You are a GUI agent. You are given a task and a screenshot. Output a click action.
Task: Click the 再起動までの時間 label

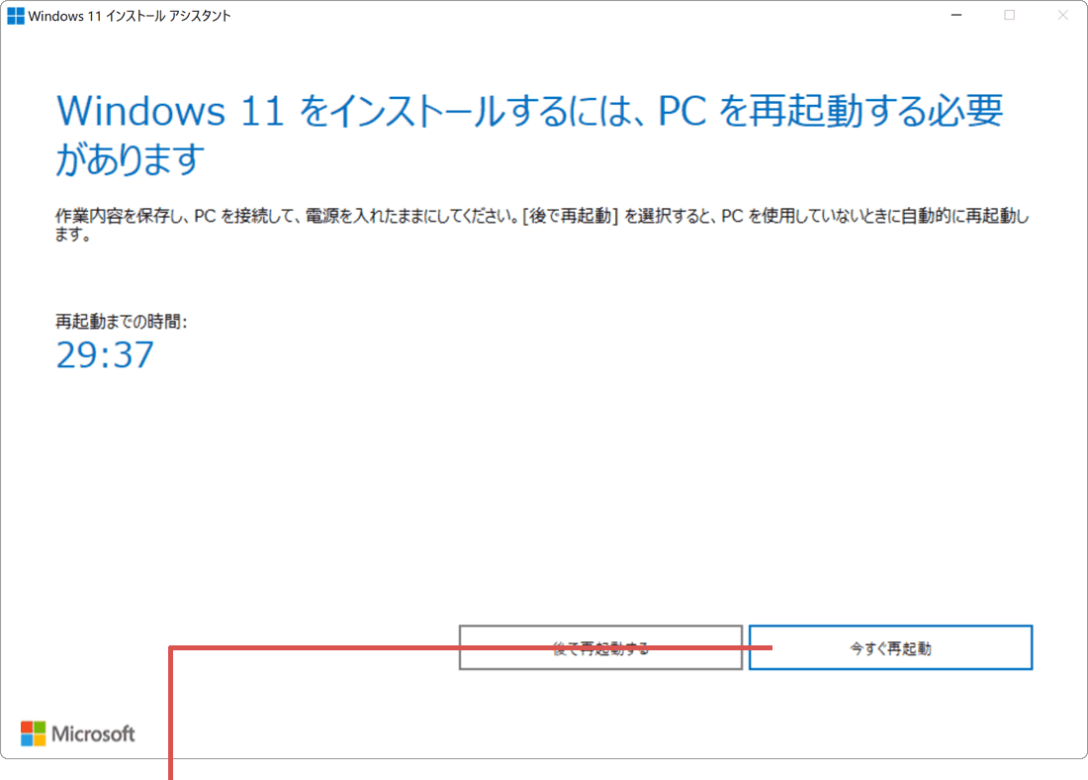click(122, 321)
